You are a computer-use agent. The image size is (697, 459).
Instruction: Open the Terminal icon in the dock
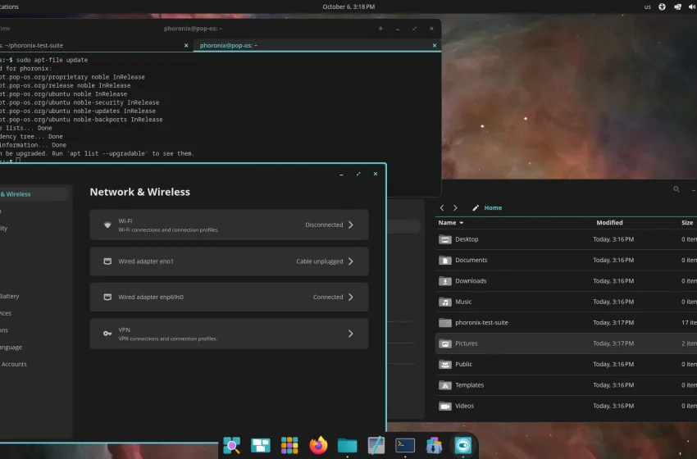[x=405, y=445]
